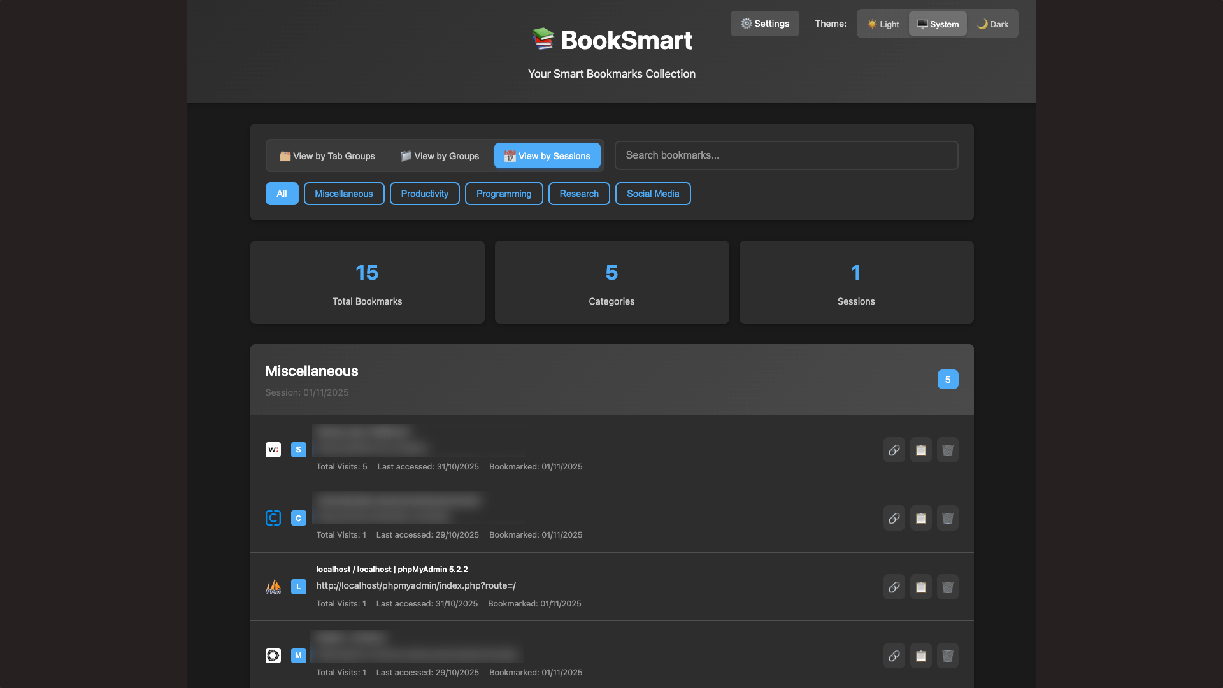Select View by Sessions tab

pos(547,156)
